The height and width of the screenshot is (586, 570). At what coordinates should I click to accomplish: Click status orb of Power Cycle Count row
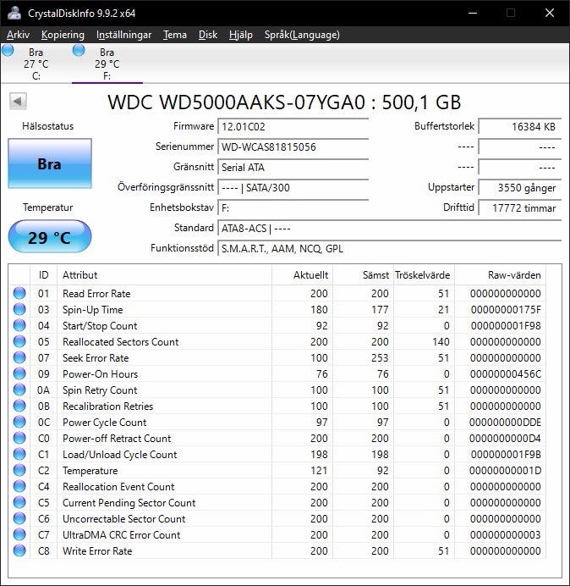click(x=19, y=422)
